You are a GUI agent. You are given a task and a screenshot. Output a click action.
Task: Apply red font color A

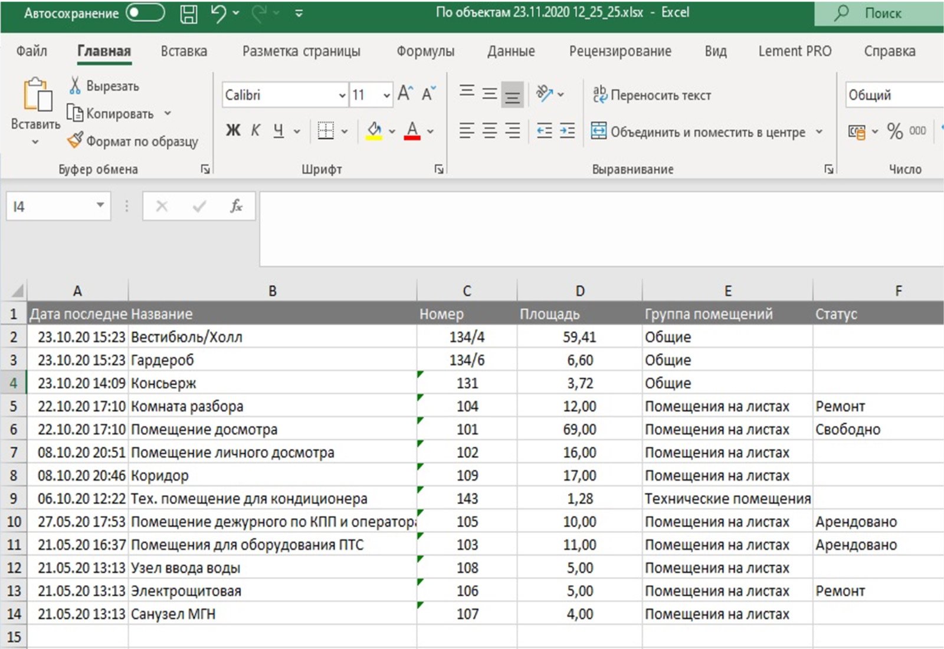(412, 130)
